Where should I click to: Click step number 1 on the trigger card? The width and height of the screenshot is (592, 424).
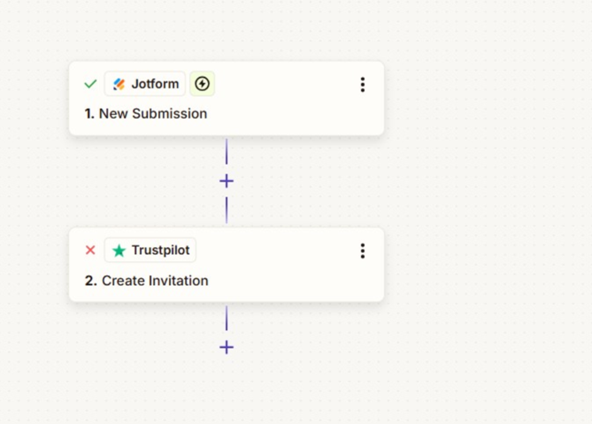click(x=89, y=113)
